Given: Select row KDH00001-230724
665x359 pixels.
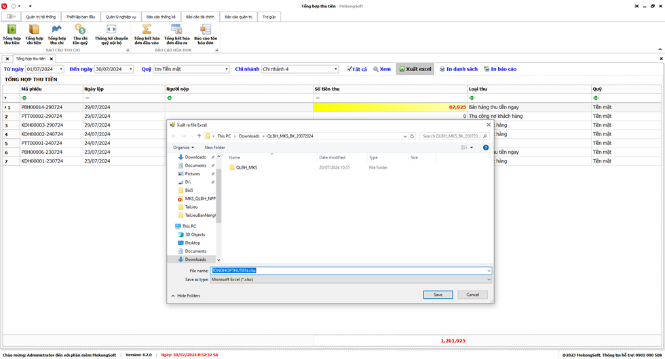Looking at the screenshot, I should 332,161.
